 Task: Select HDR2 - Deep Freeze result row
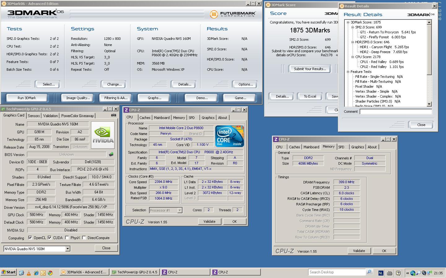click(383, 52)
